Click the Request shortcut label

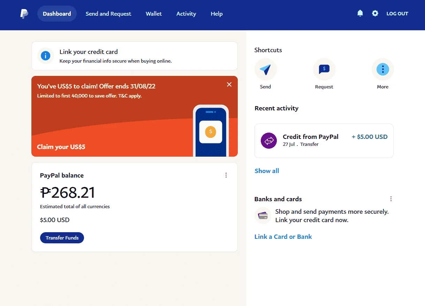324,87
